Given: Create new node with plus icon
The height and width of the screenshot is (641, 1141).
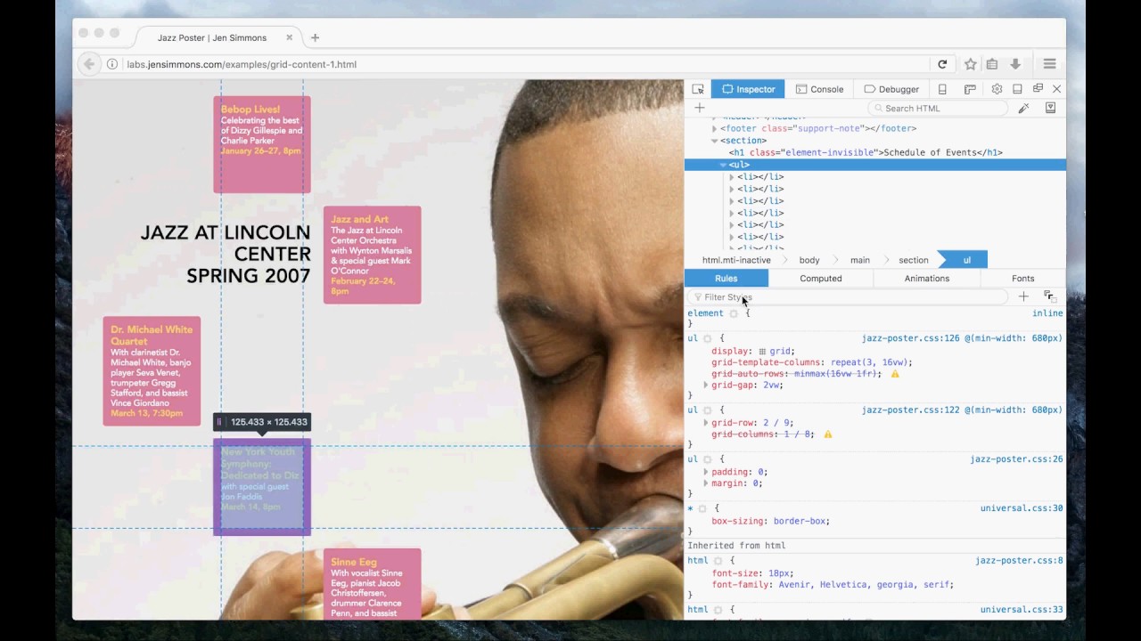Looking at the screenshot, I should (700, 108).
